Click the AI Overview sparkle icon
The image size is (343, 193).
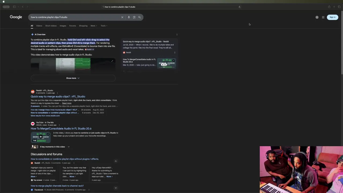[32, 34]
